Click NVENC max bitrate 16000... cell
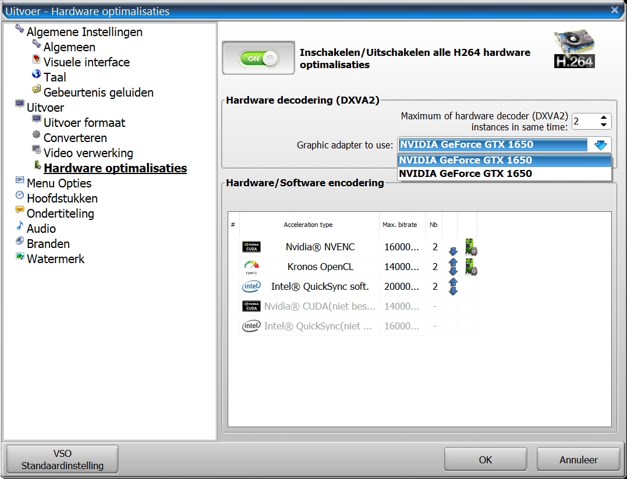This screenshot has width=627, height=479. [x=402, y=247]
